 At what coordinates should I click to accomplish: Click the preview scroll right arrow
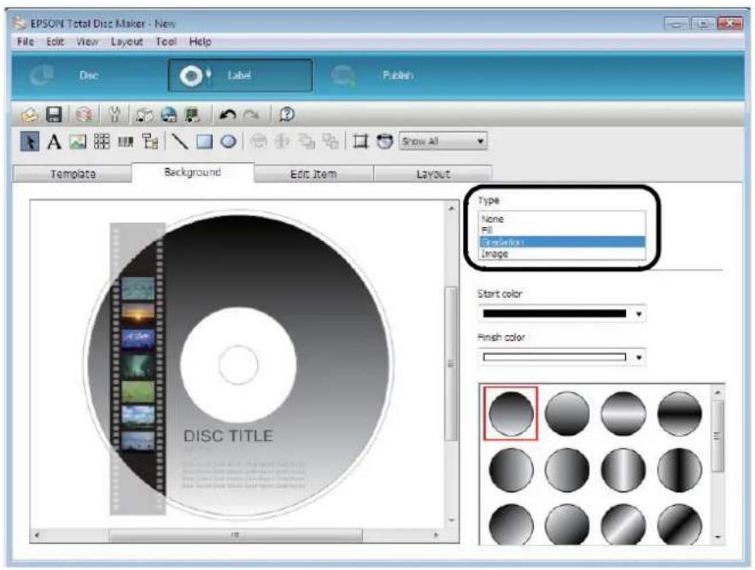[x=436, y=535]
